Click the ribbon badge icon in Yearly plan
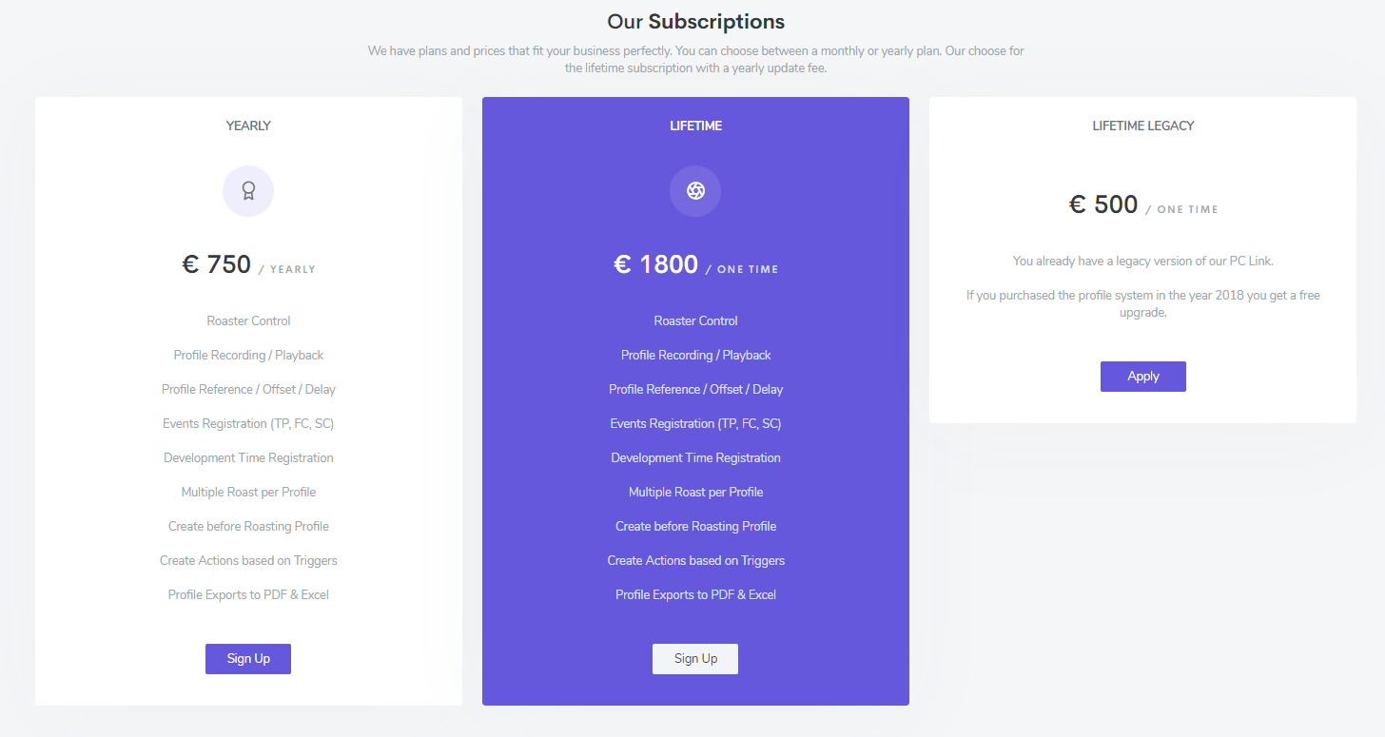 (x=248, y=191)
